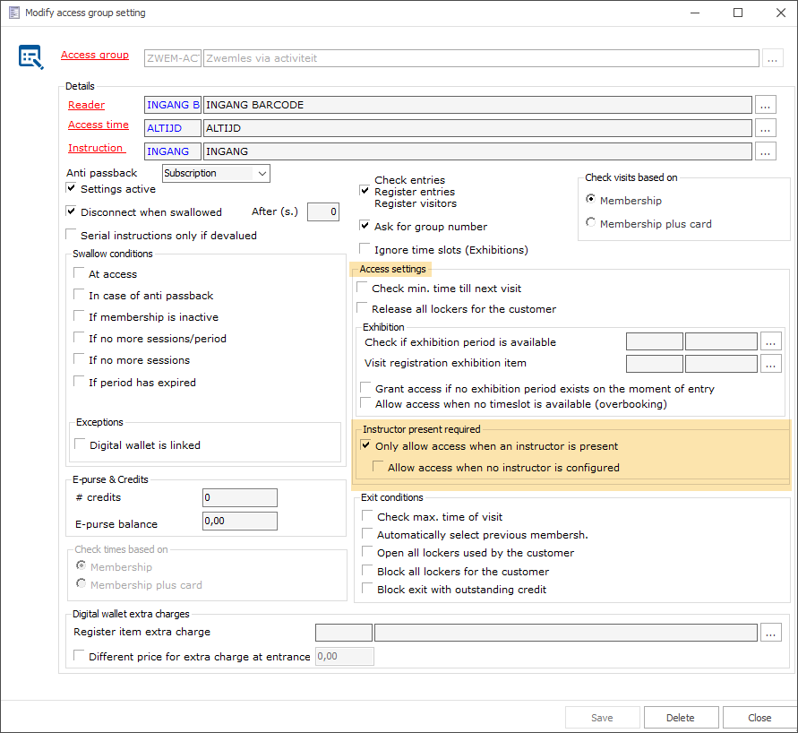Browse for exhibition period item
Viewport: 798px width, 733px height.
pos(770,341)
